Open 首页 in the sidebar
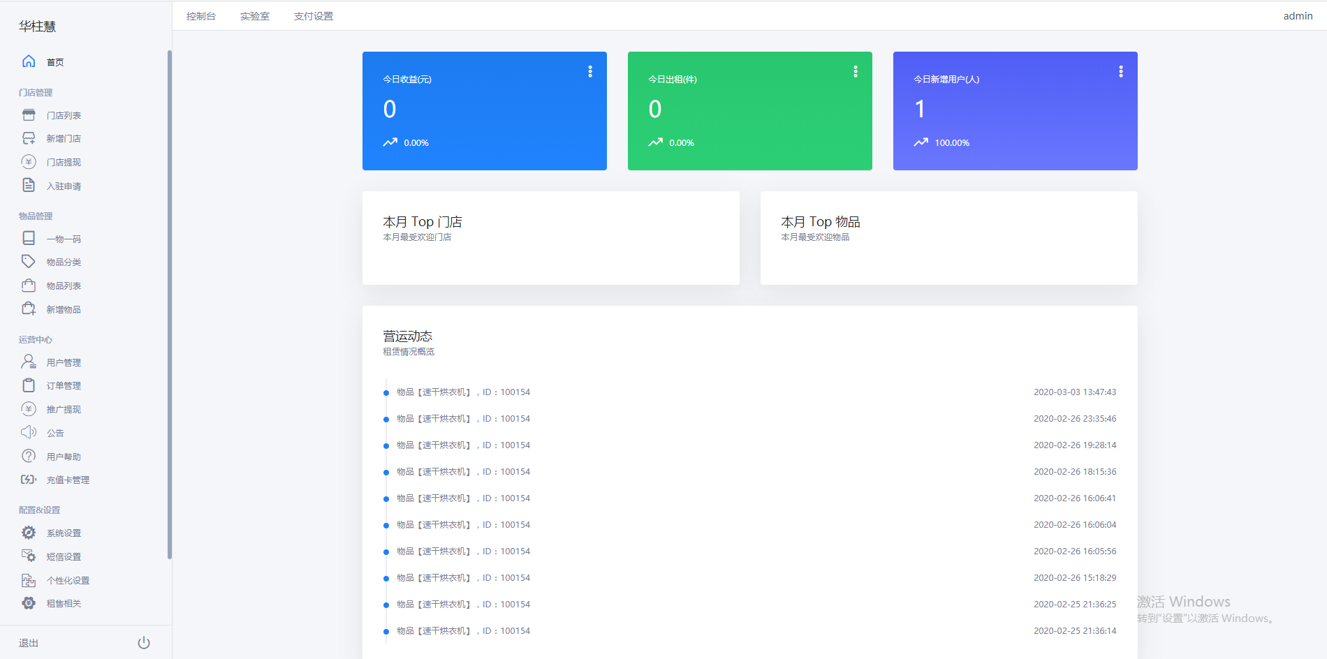The height and width of the screenshot is (659, 1327). (55, 62)
